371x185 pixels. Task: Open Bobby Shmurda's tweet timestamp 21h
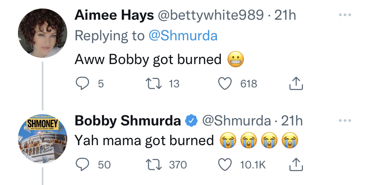coord(292,120)
